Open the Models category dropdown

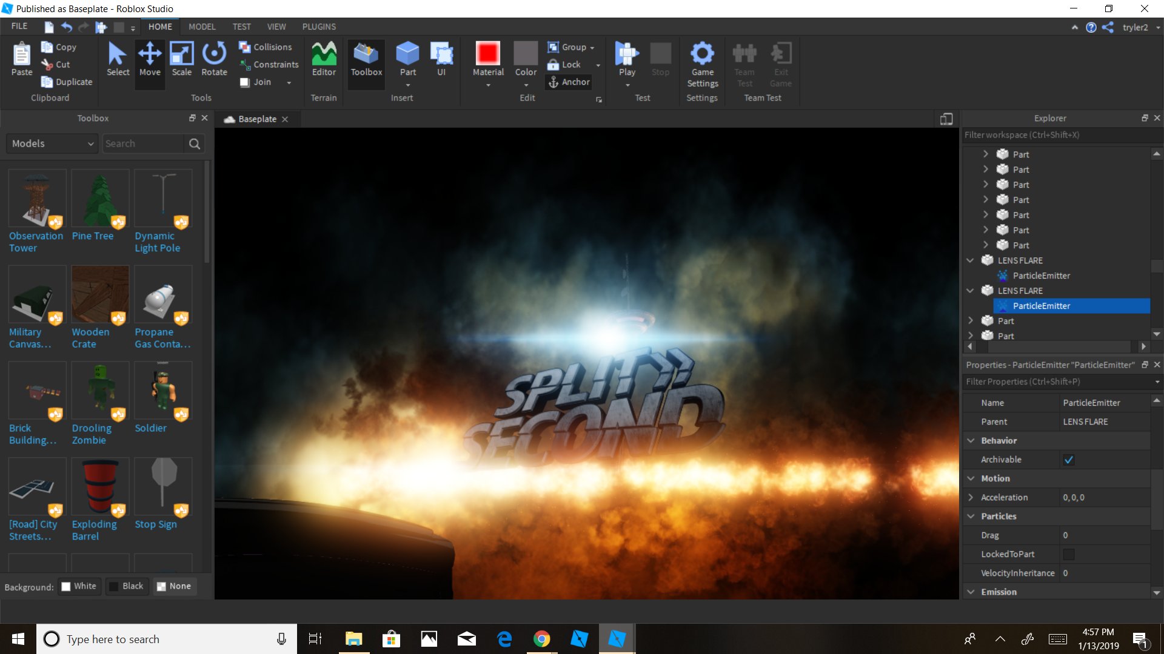point(52,144)
